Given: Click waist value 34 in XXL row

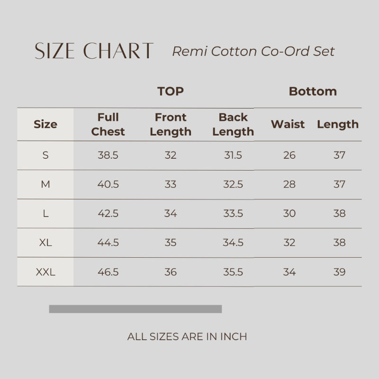Looking at the screenshot, I should (289, 272).
